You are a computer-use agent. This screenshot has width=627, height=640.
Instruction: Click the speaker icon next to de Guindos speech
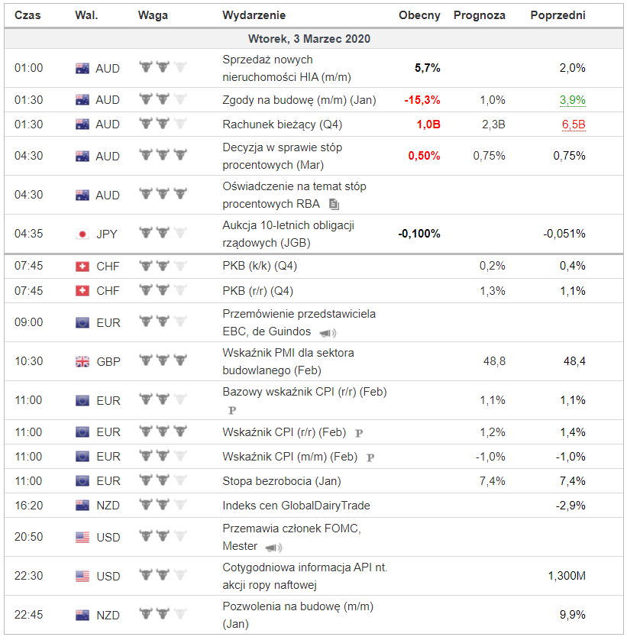pyautogui.click(x=328, y=332)
